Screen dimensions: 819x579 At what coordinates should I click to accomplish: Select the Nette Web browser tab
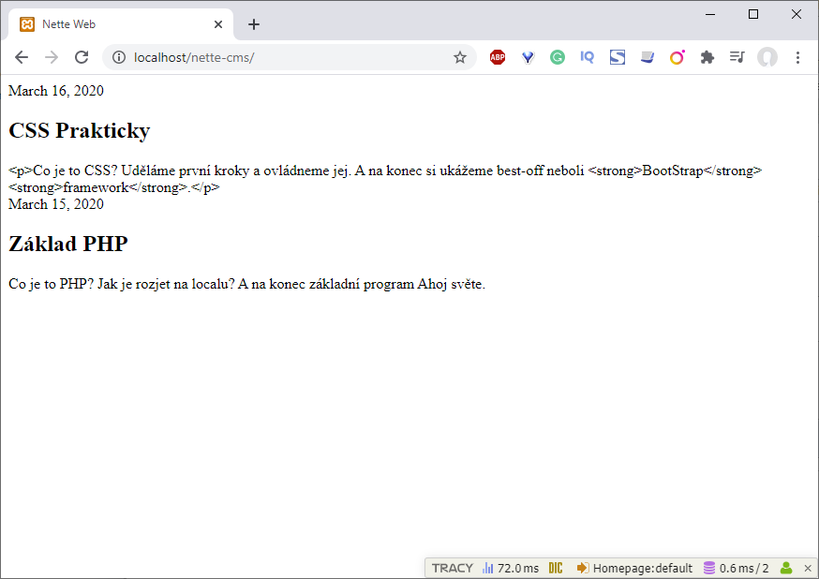(112, 24)
